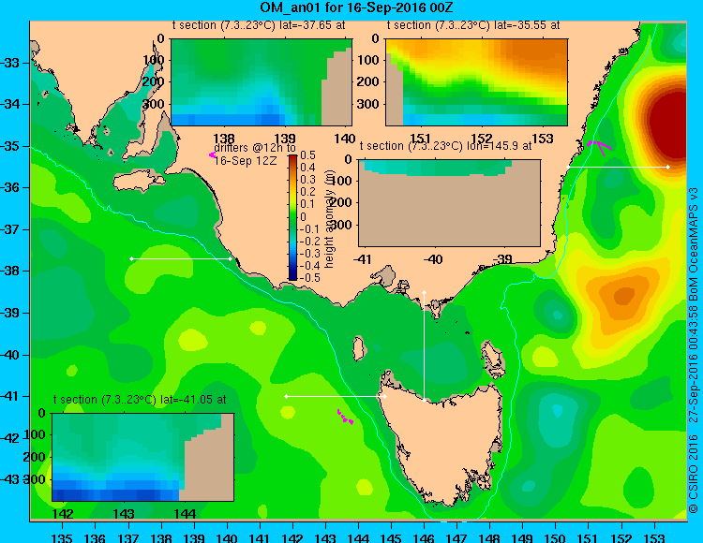Click 't section (7.3..23°C) lon=145.9 at' caption

445,146
